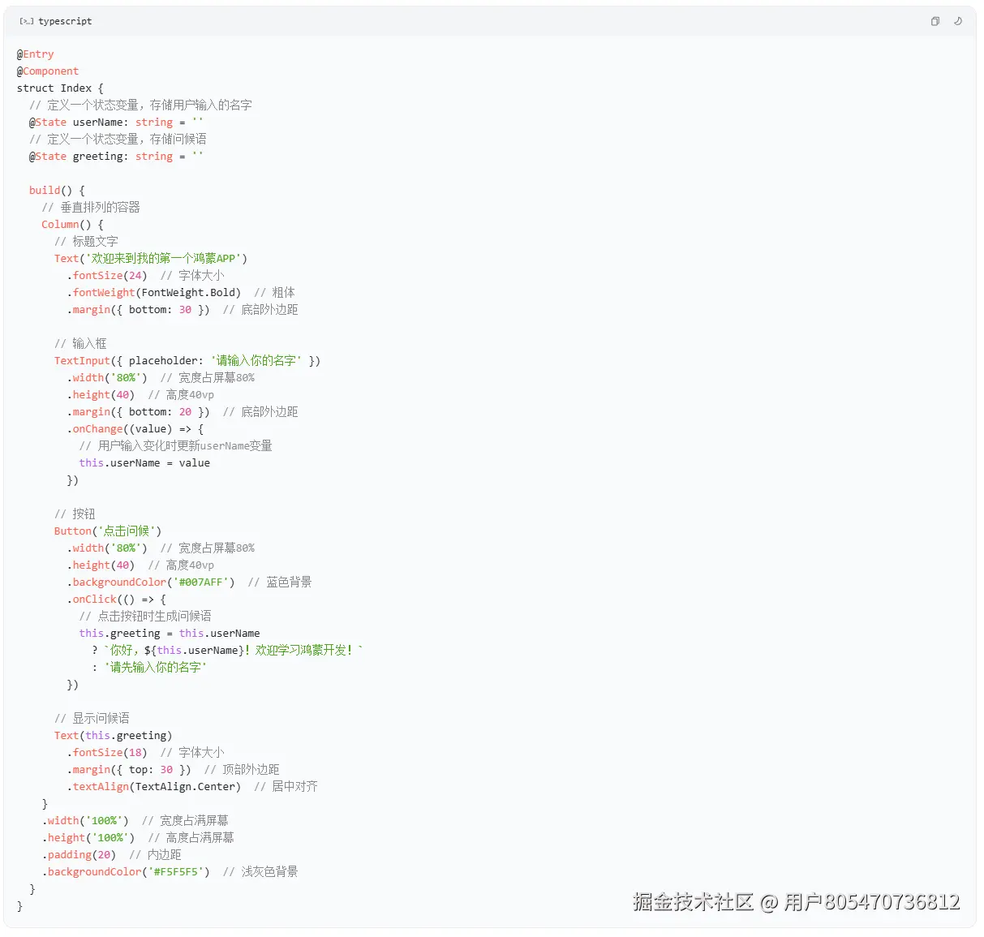Click the @Component decorator line
This screenshot has width=984, height=937.
click(48, 71)
